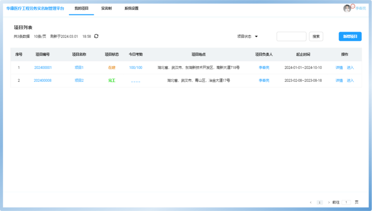Switch to the 我的项目 tab
The width and height of the screenshot is (372, 211).
(x=81, y=8)
